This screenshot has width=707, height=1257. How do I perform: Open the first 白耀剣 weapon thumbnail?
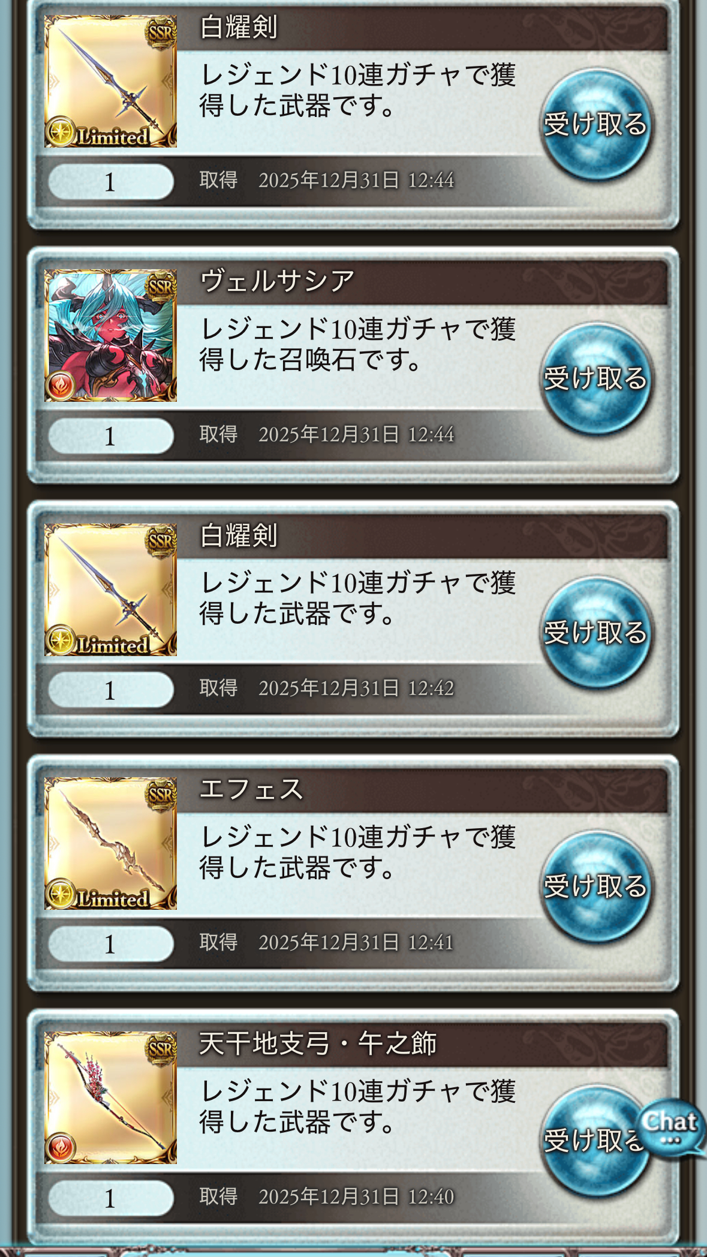click(111, 81)
